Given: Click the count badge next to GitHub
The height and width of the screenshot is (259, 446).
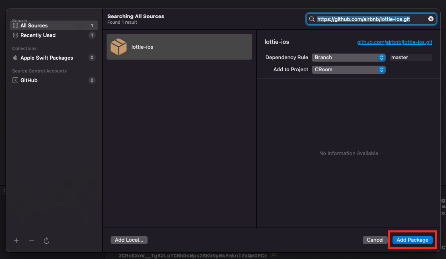Looking at the screenshot, I should (92, 80).
